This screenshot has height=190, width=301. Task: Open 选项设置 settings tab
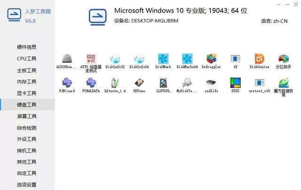26,185
